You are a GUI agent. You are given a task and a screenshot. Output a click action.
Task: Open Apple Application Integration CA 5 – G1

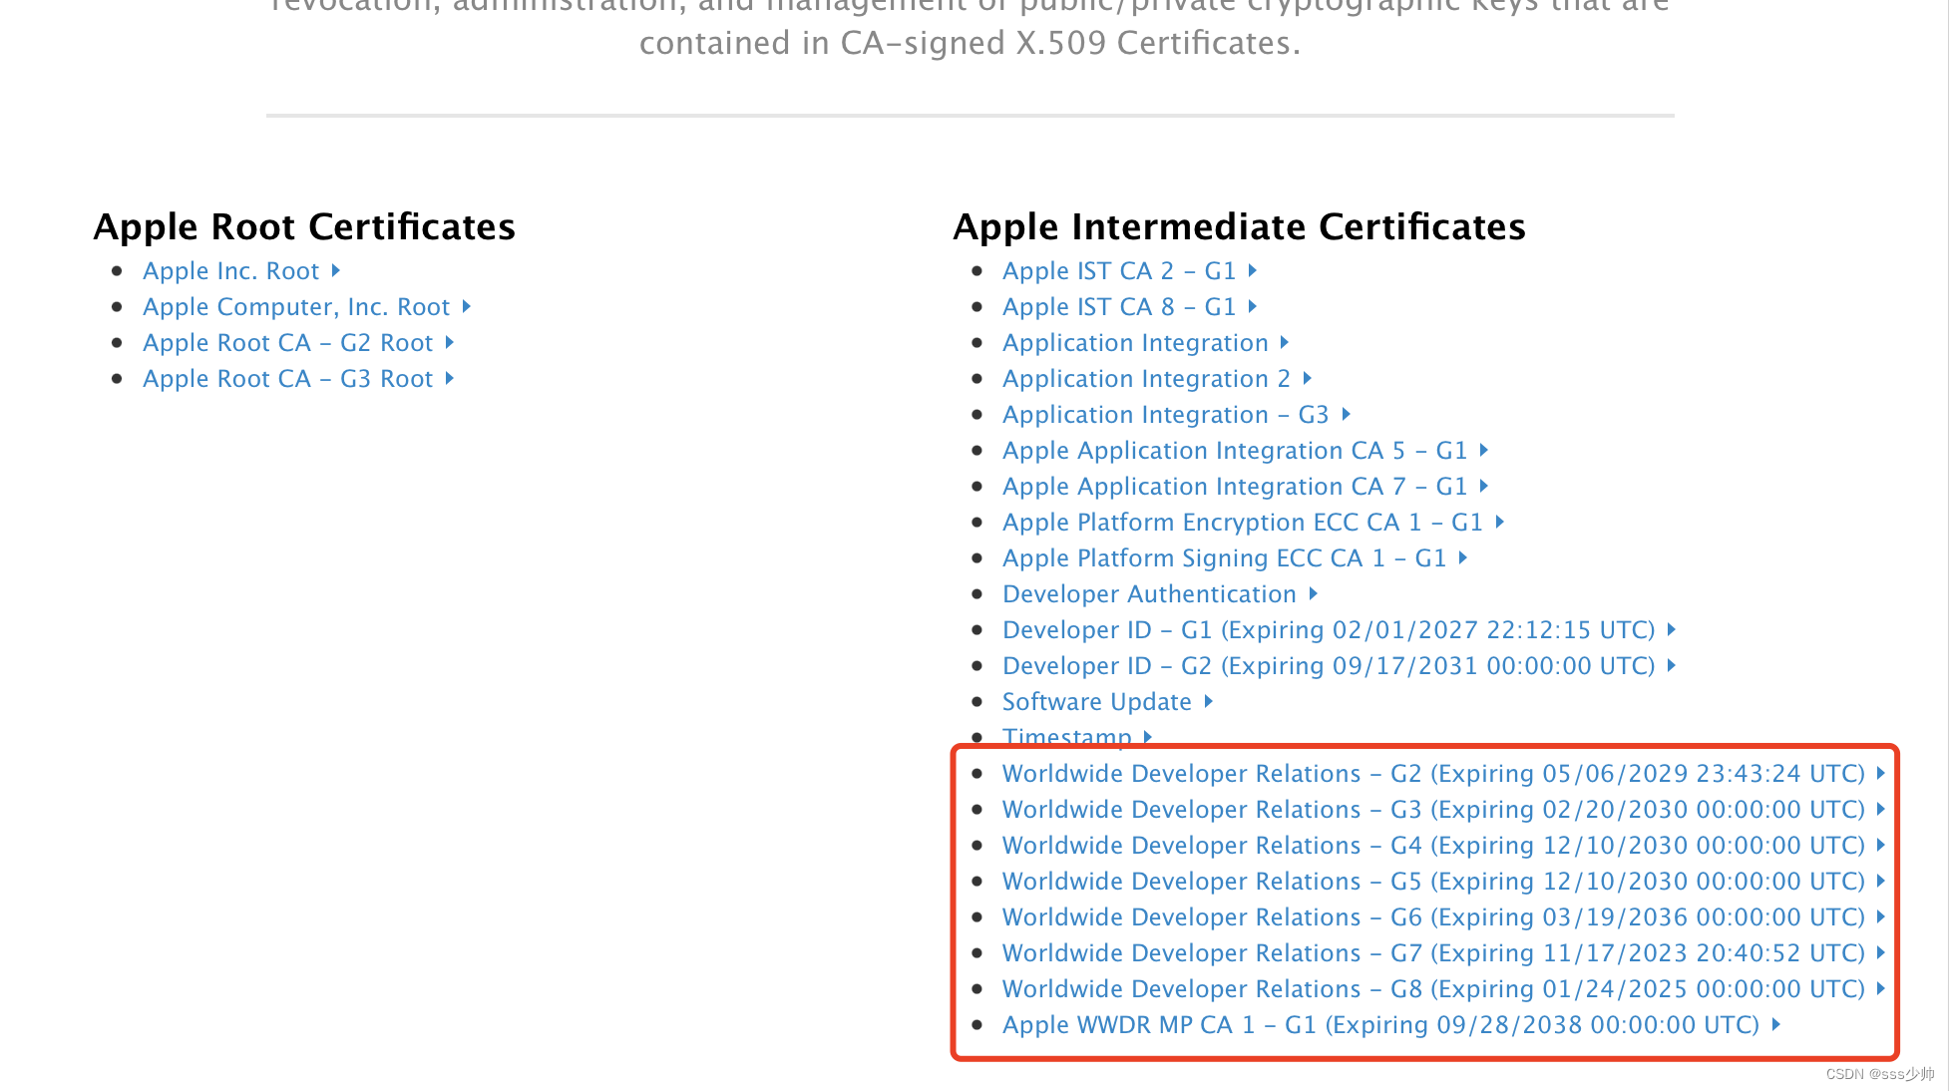click(x=1235, y=451)
